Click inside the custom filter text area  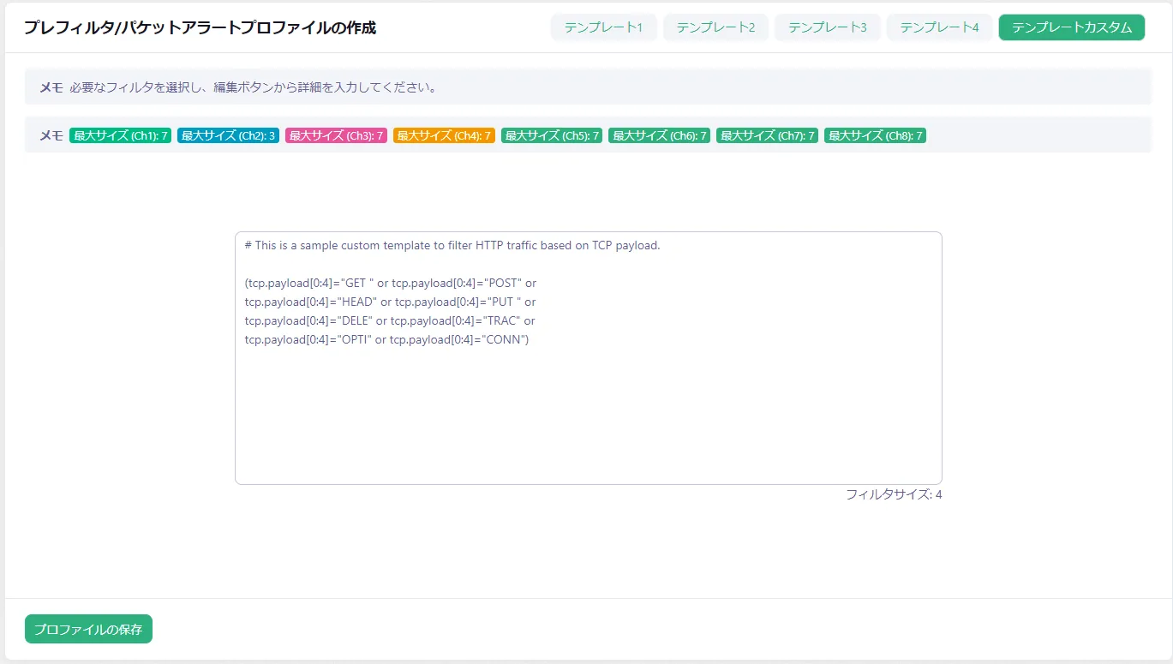click(588, 411)
